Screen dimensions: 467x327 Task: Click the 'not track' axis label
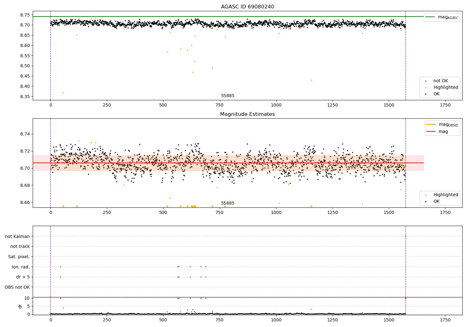pos(20,247)
